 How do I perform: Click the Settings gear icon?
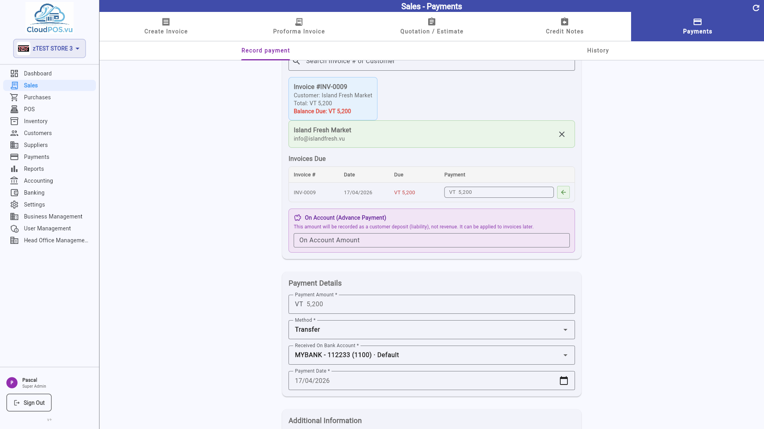tap(14, 205)
